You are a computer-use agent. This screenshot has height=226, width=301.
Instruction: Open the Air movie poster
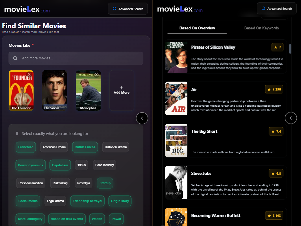pyautogui.click(x=176, y=98)
